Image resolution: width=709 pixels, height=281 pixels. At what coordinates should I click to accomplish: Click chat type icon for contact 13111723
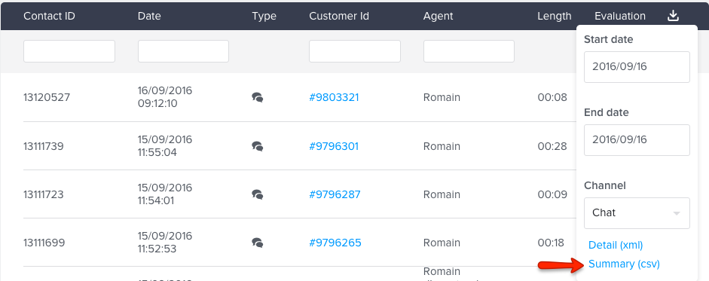point(257,194)
